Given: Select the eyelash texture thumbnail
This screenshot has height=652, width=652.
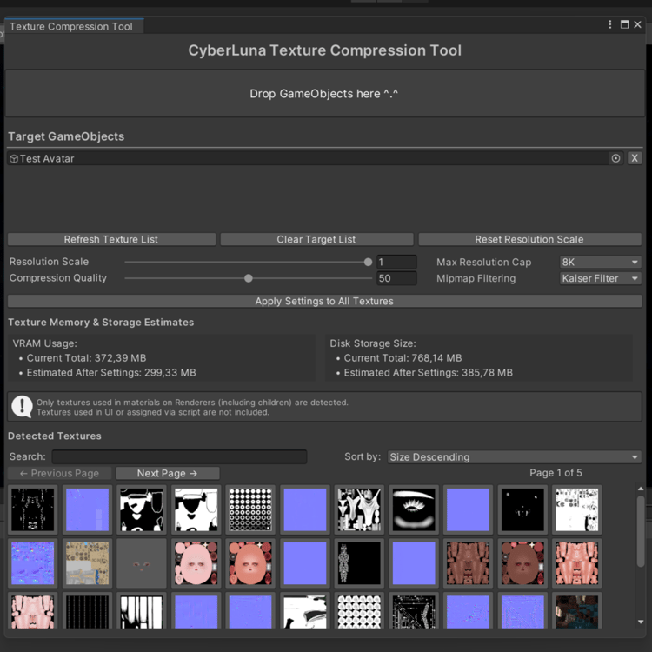Looking at the screenshot, I should pos(414,509).
